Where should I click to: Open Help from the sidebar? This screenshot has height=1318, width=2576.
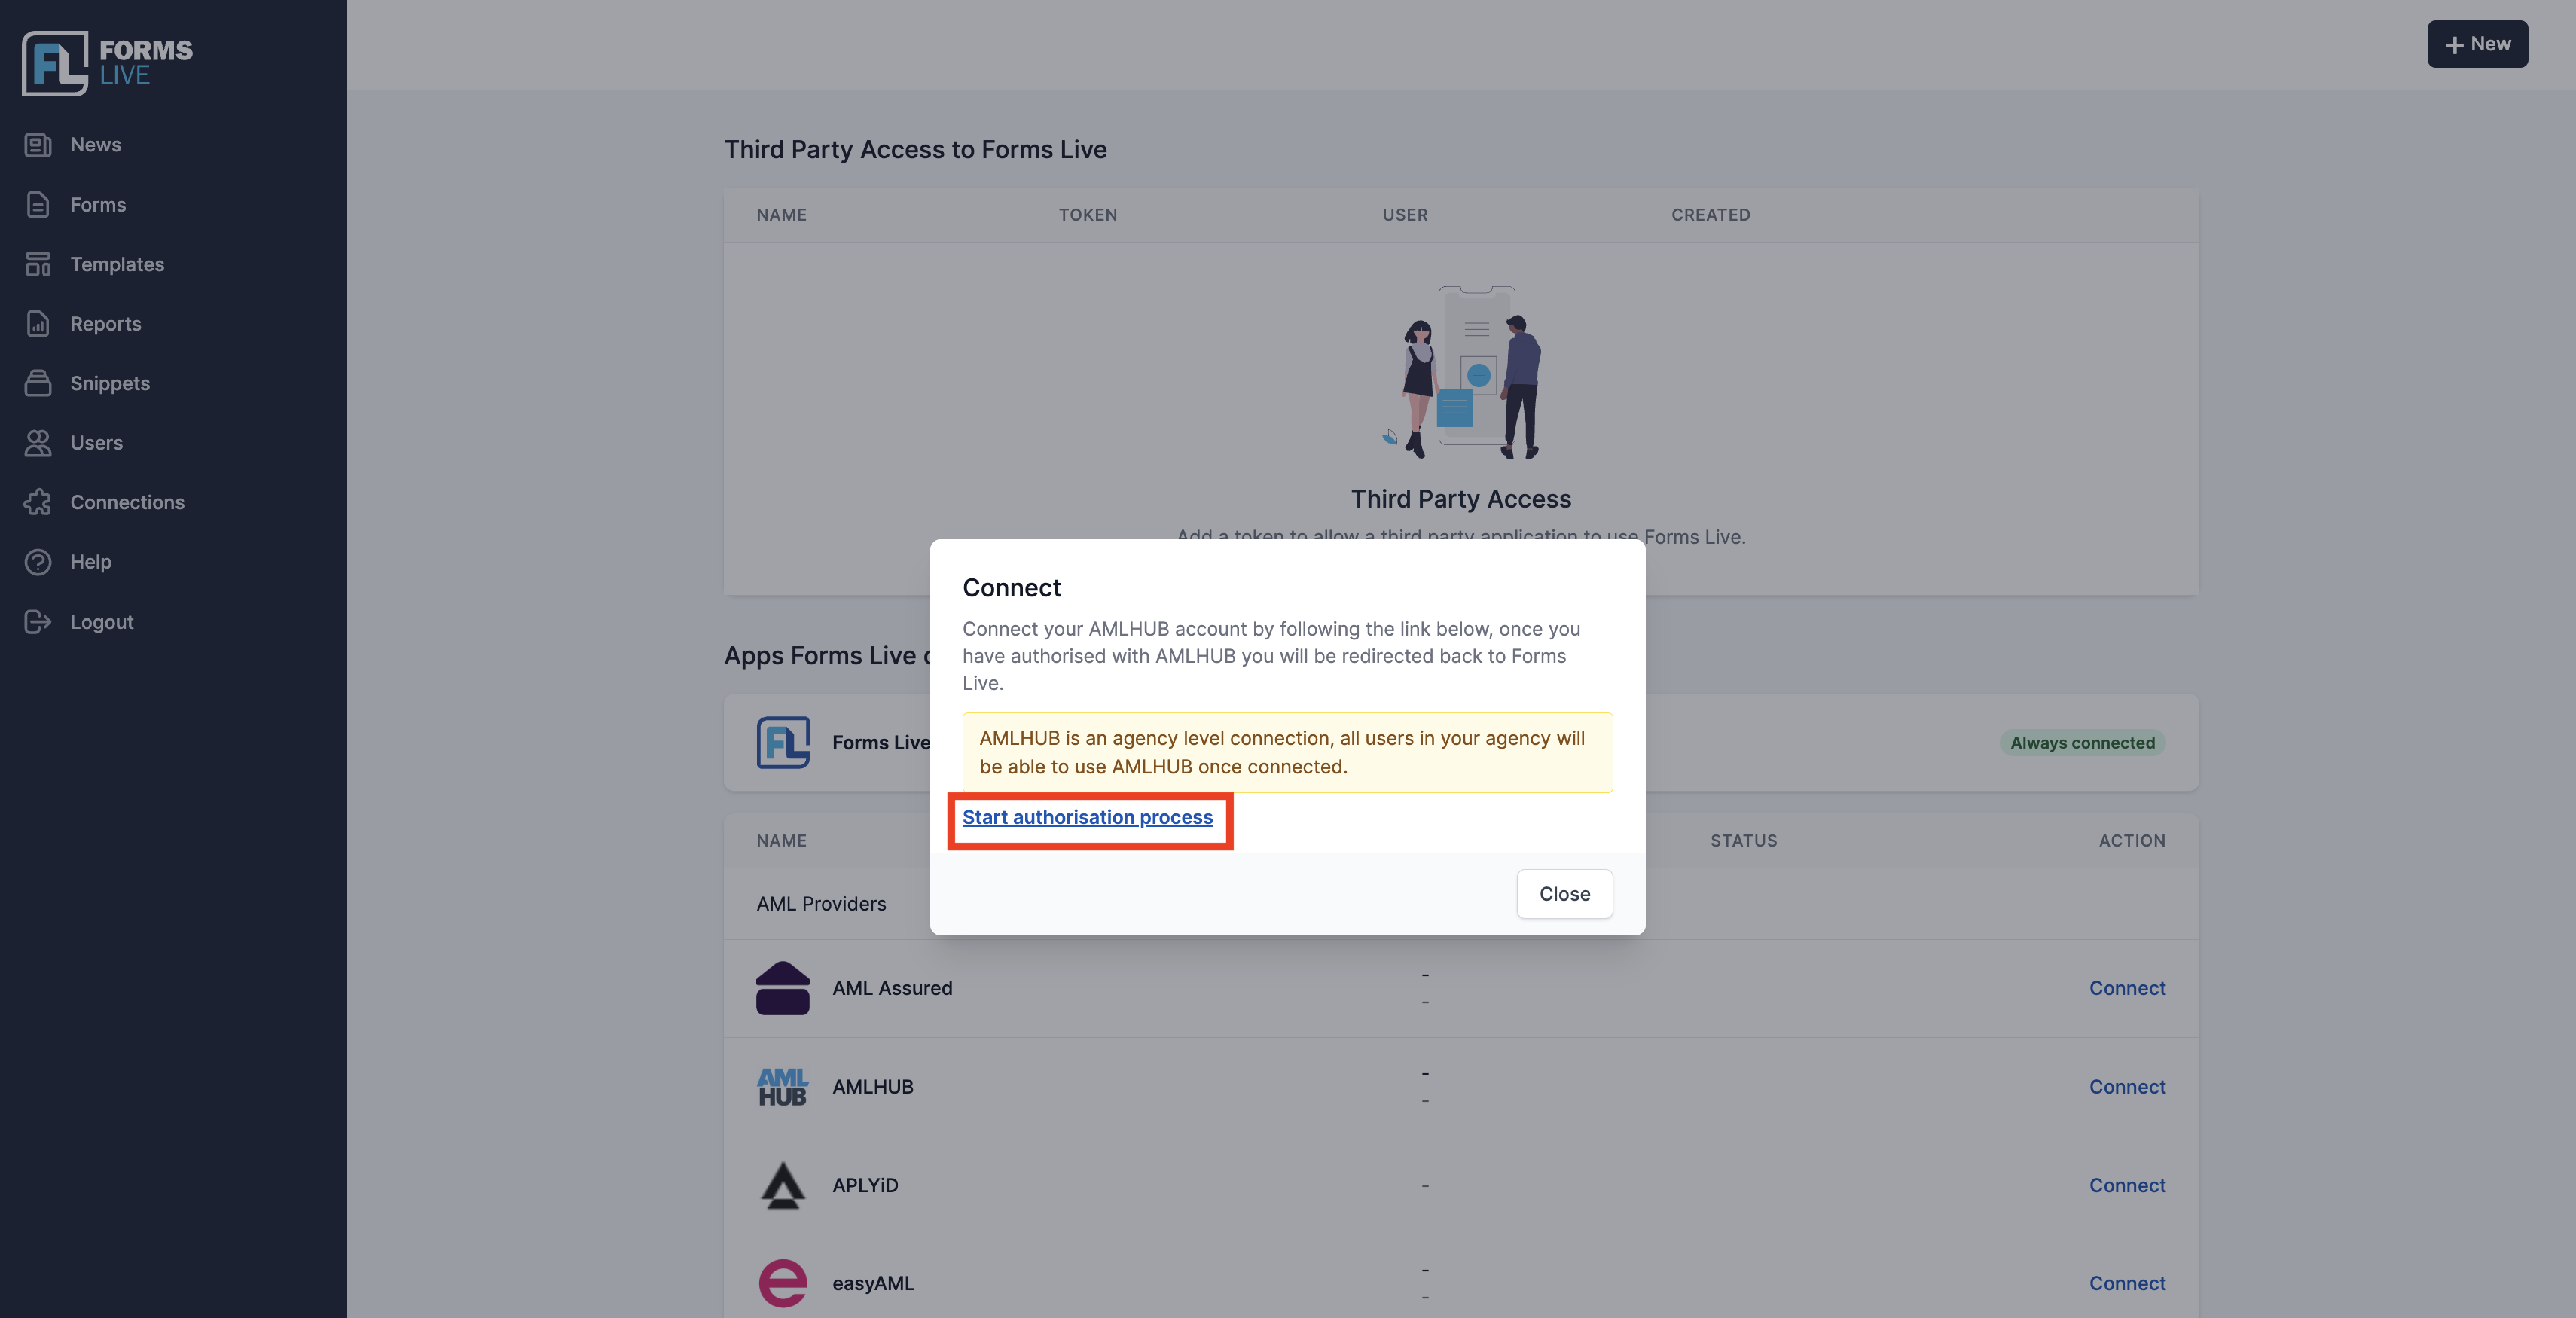point(90,562)
